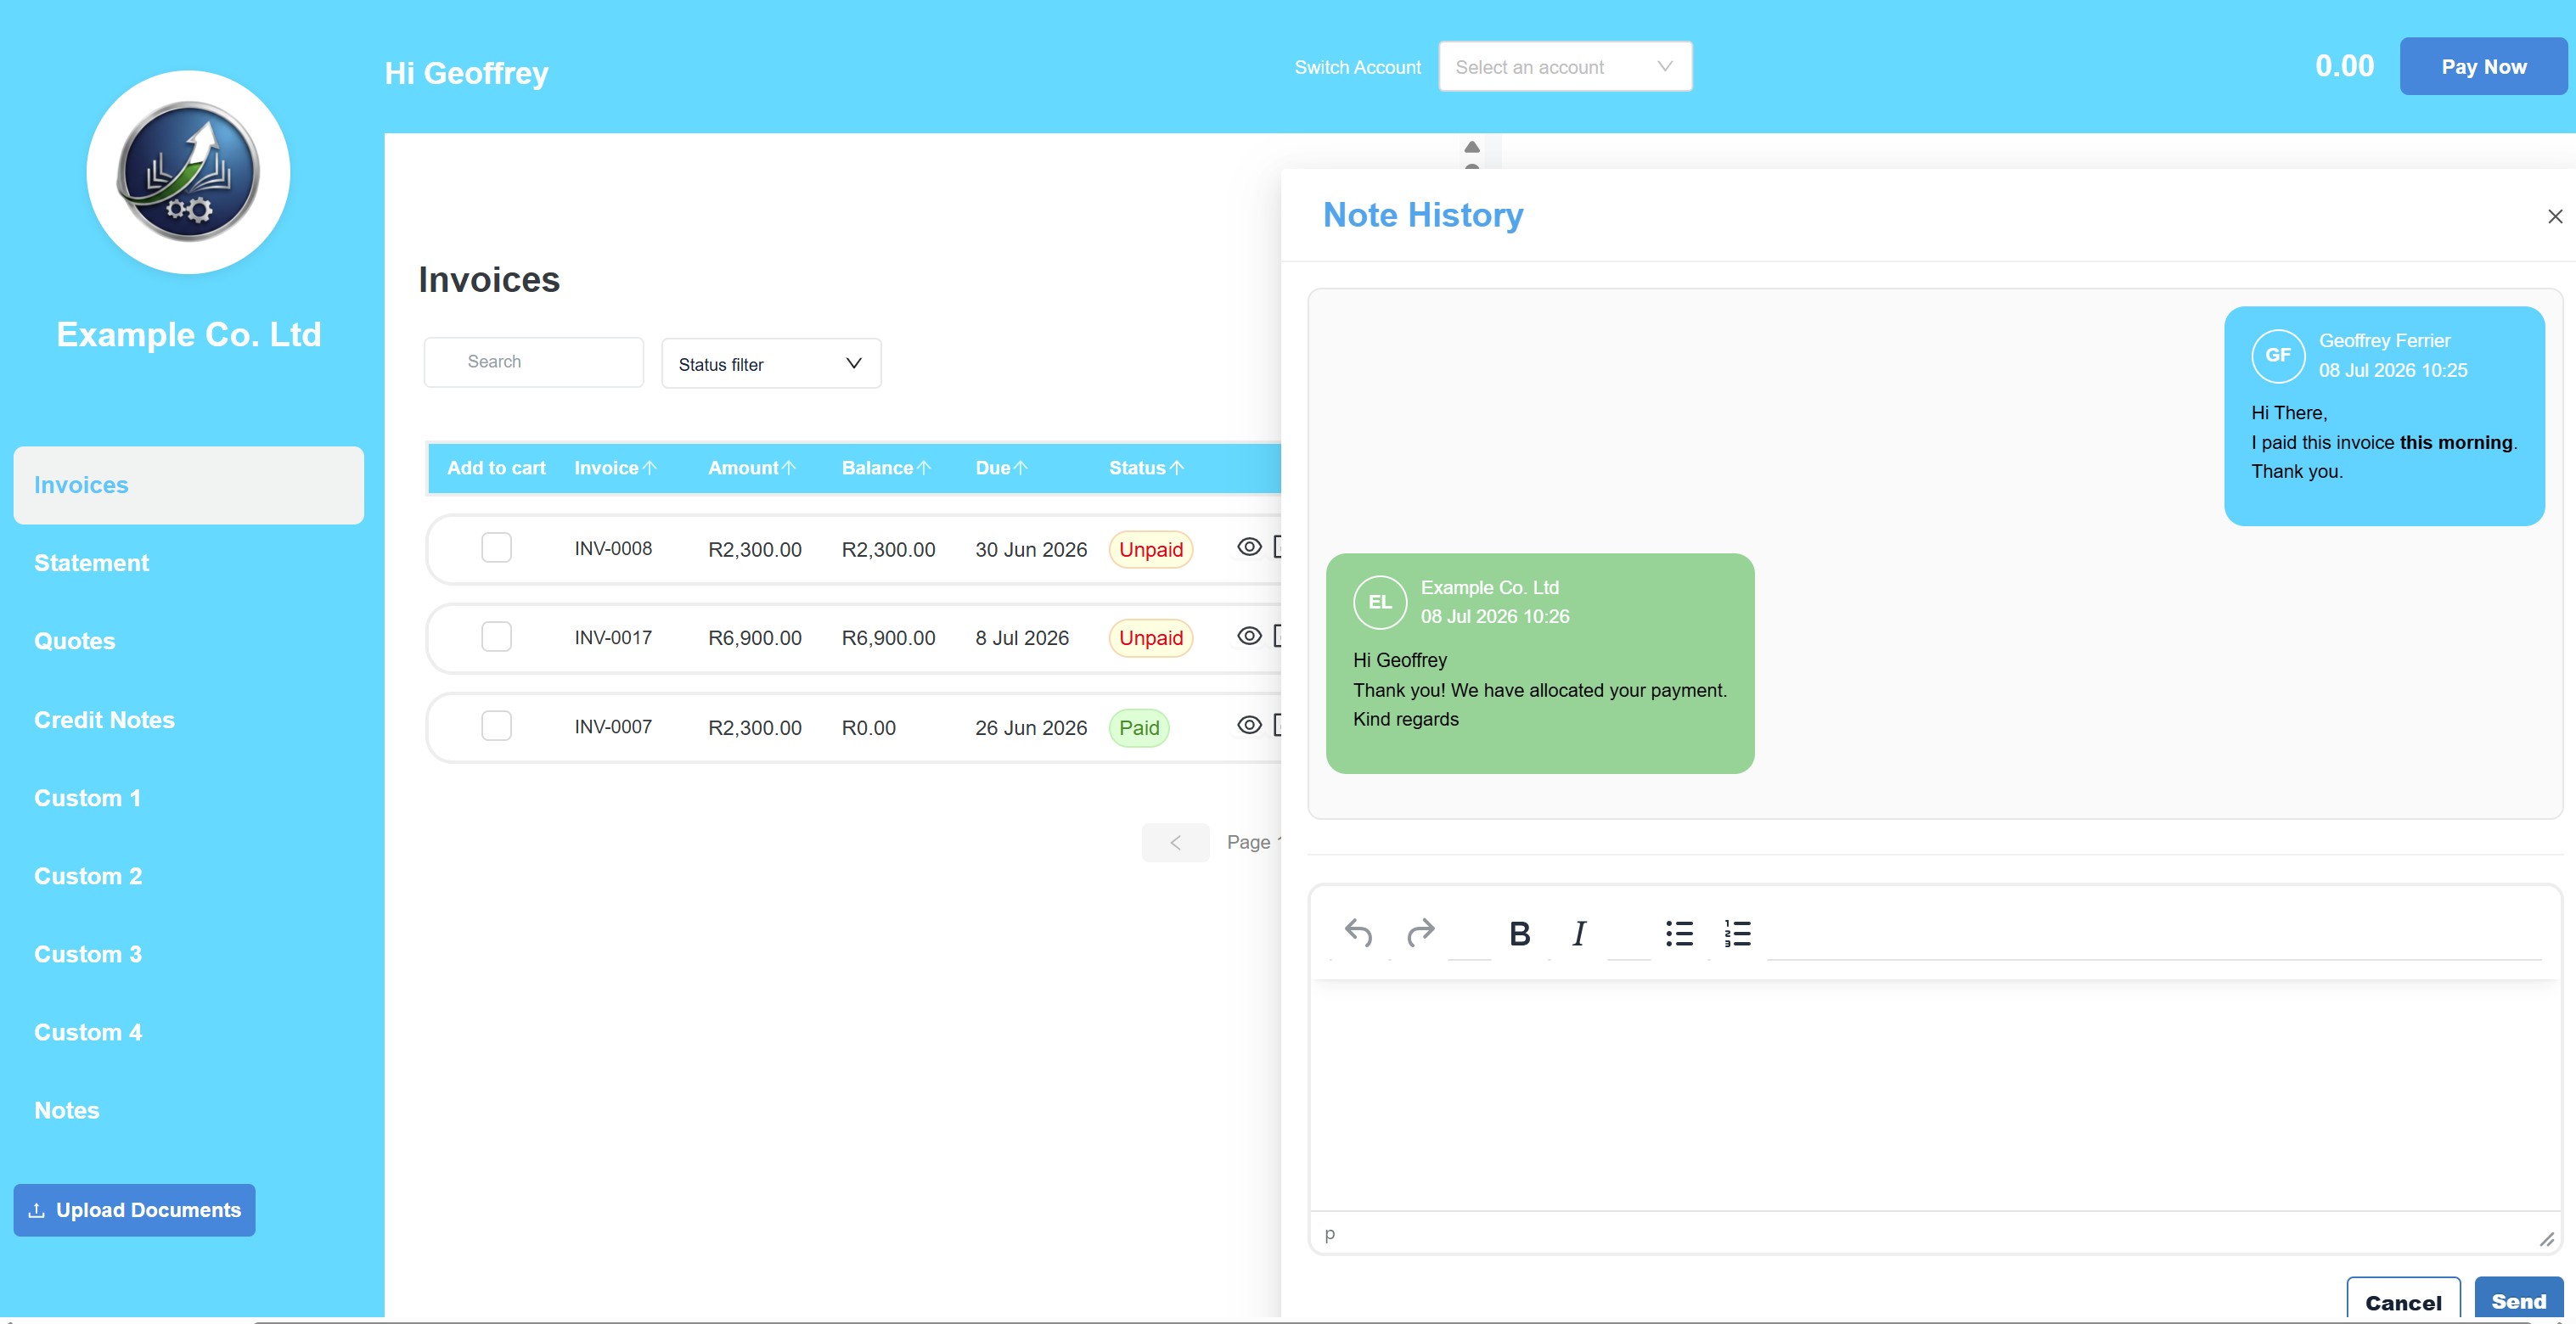Click the Upload Documents button
2576x1324 pixels.
point(134,1209)
